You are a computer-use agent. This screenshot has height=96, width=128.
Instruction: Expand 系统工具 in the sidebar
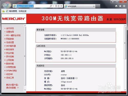[10, 78]
